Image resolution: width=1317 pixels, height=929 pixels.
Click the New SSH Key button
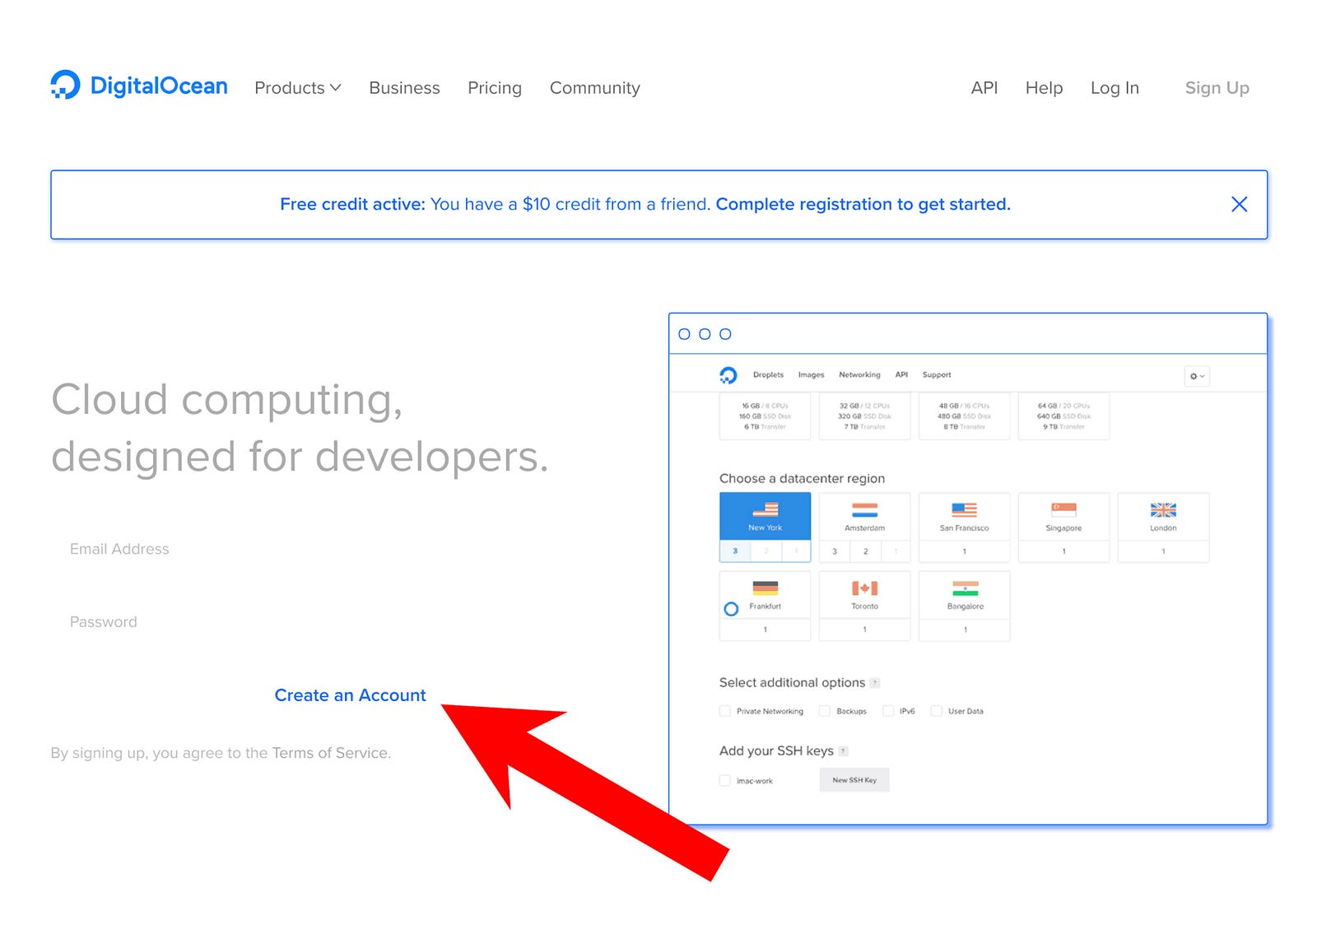pos(854,780)
